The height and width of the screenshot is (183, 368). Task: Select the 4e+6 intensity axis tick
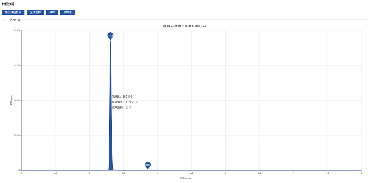coord(16,30)
